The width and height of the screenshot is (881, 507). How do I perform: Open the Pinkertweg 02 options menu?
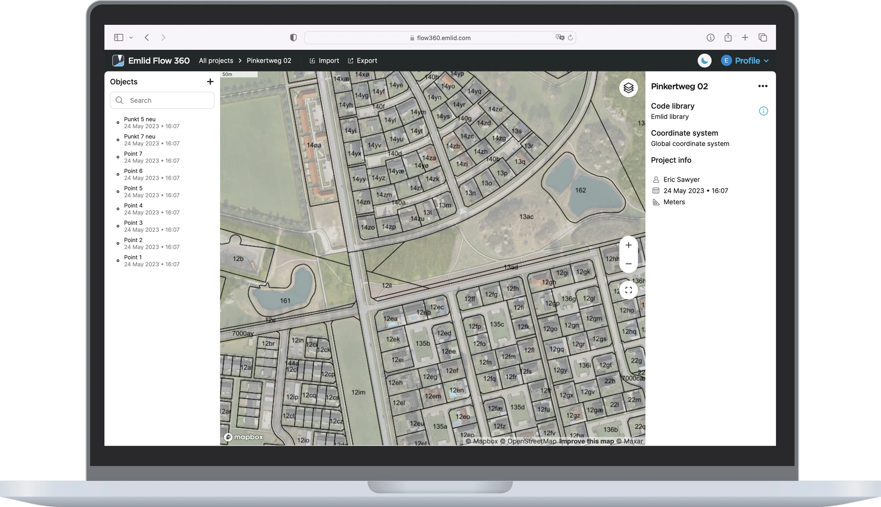(762, 86)
